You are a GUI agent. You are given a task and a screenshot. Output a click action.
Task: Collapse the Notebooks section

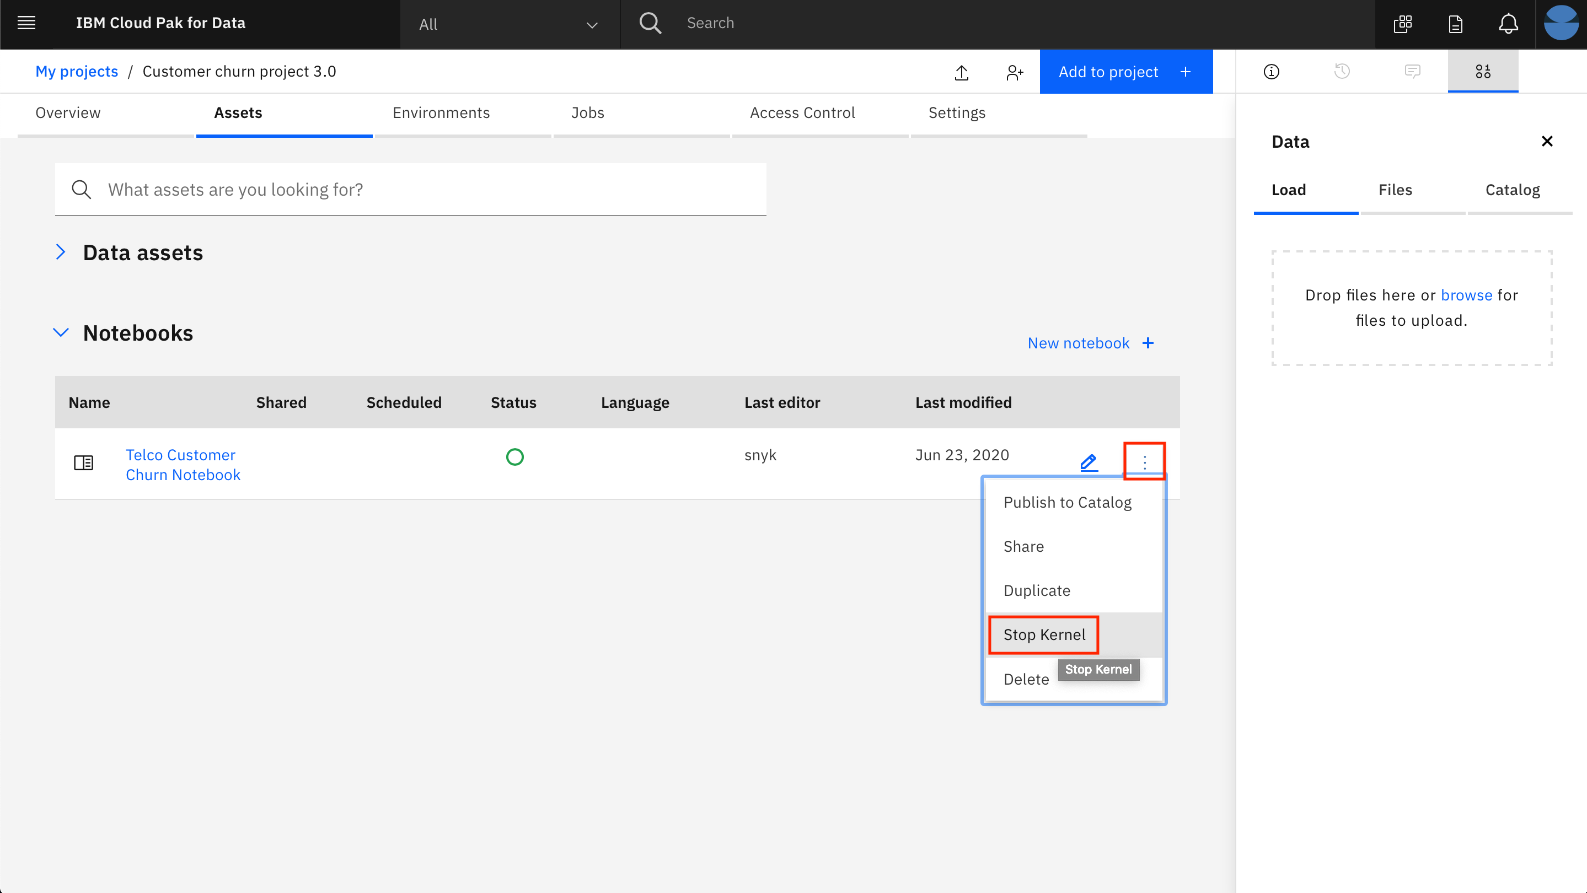(x=60, y=332)
